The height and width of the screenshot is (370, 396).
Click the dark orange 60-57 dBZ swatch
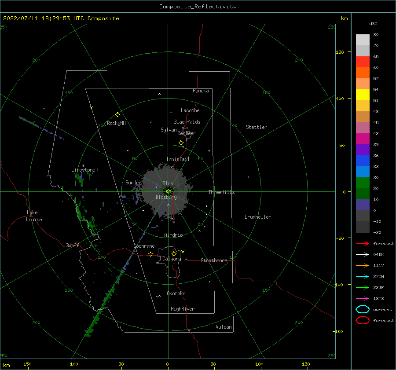click(363, 73)
